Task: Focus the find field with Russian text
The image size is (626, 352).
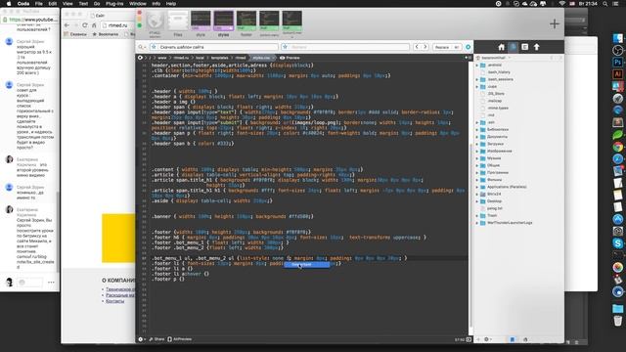Action: 214,47
